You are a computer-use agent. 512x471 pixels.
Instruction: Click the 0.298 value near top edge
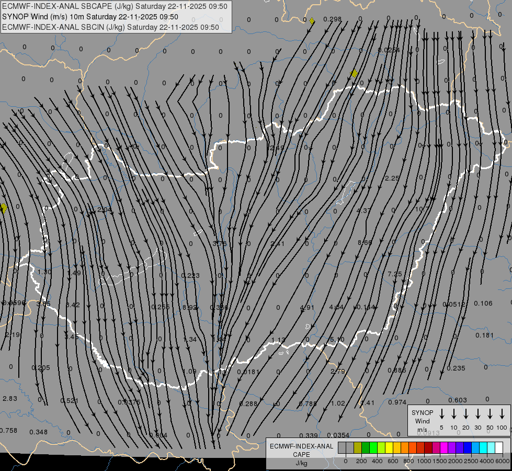(332, 19)
